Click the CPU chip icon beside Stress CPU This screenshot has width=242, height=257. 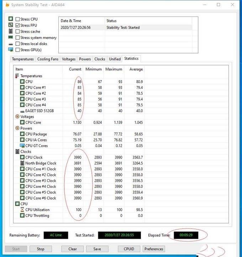point(11,19)
